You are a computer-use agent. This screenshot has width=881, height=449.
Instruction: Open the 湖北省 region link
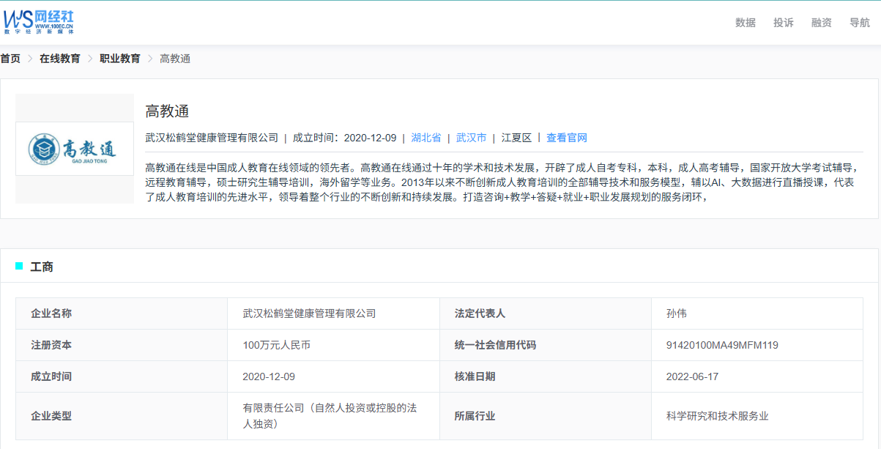426,138
